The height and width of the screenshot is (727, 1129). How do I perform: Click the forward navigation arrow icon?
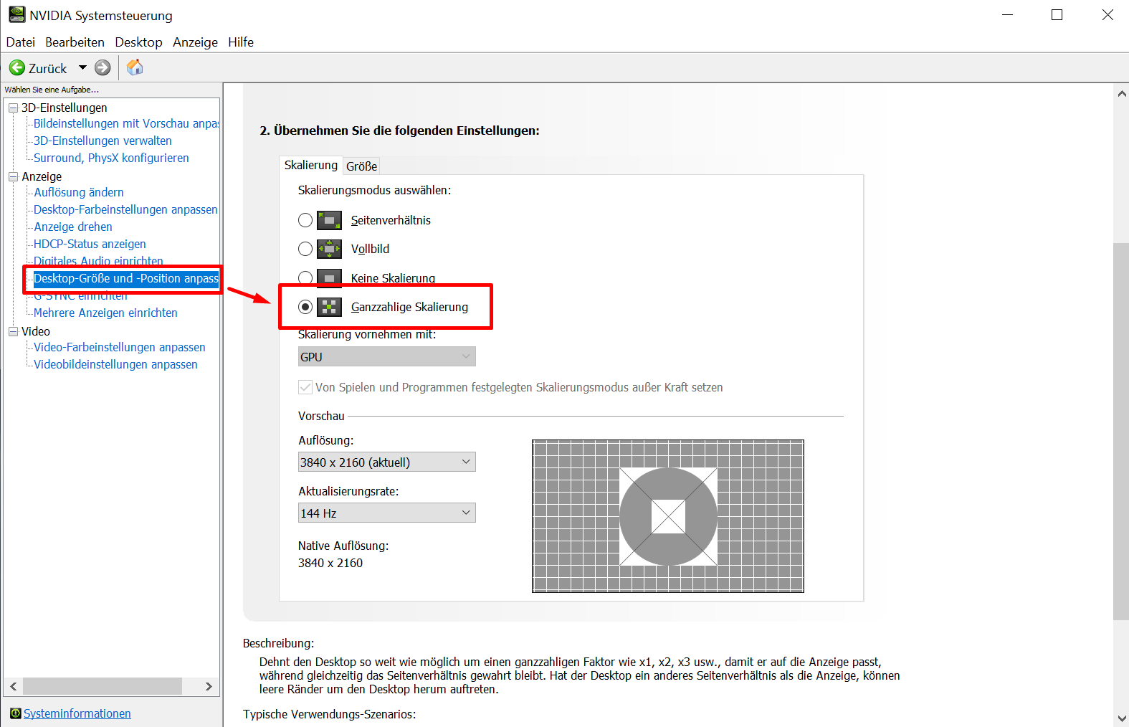tap(103, 68)
